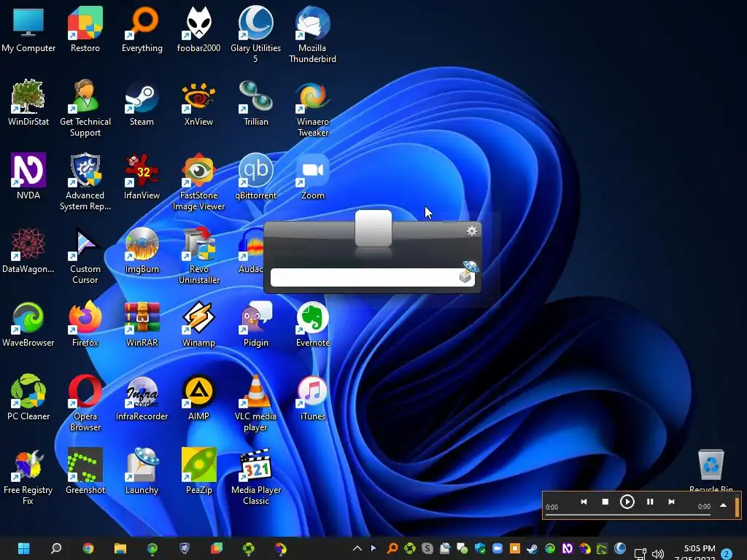Screen dimensions: 747x560
Task: Select the Steam desktop icon
Action: point(142,103)
